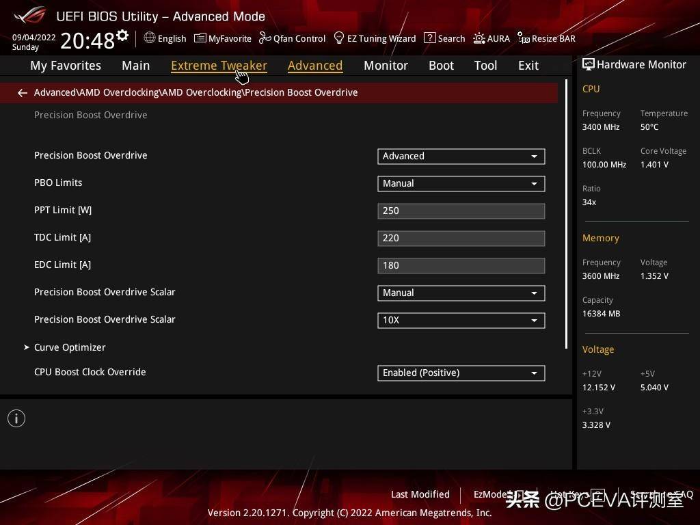
Task: Open the Monitor tab
Action: pos(386,66)
